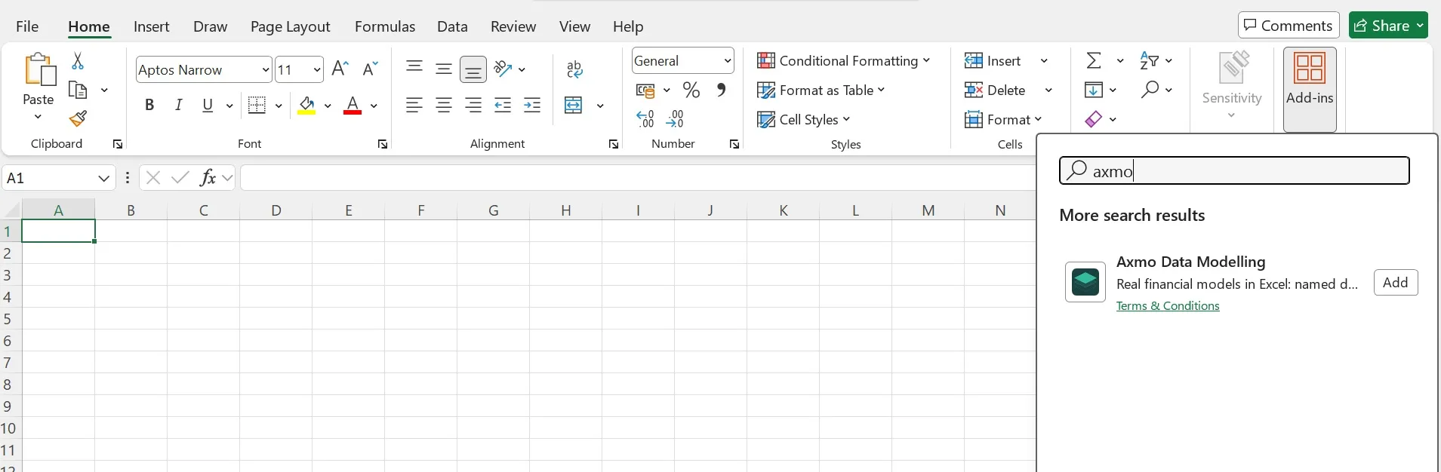
Task: Open the File menu
Action: [x=27, y=26]
